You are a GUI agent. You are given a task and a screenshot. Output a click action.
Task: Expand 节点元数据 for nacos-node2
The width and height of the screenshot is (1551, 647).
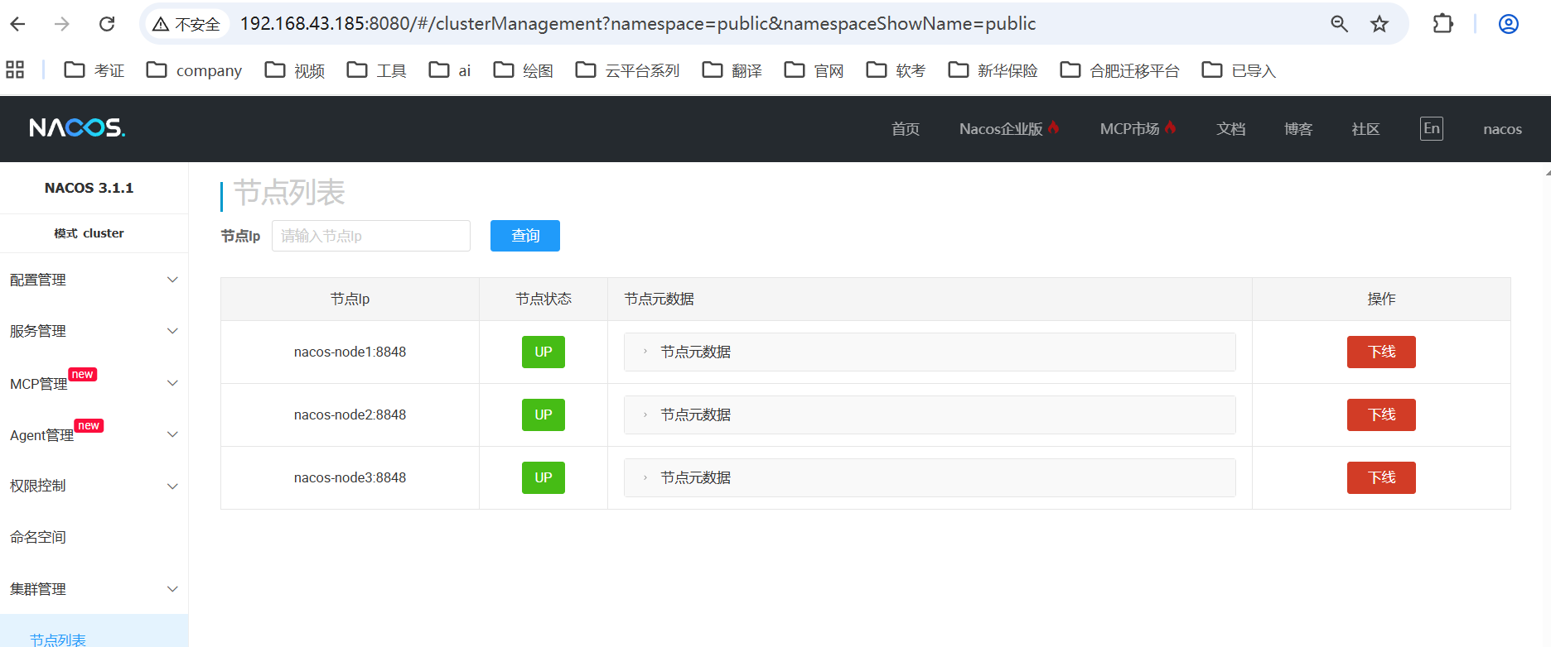coord(930,415)
